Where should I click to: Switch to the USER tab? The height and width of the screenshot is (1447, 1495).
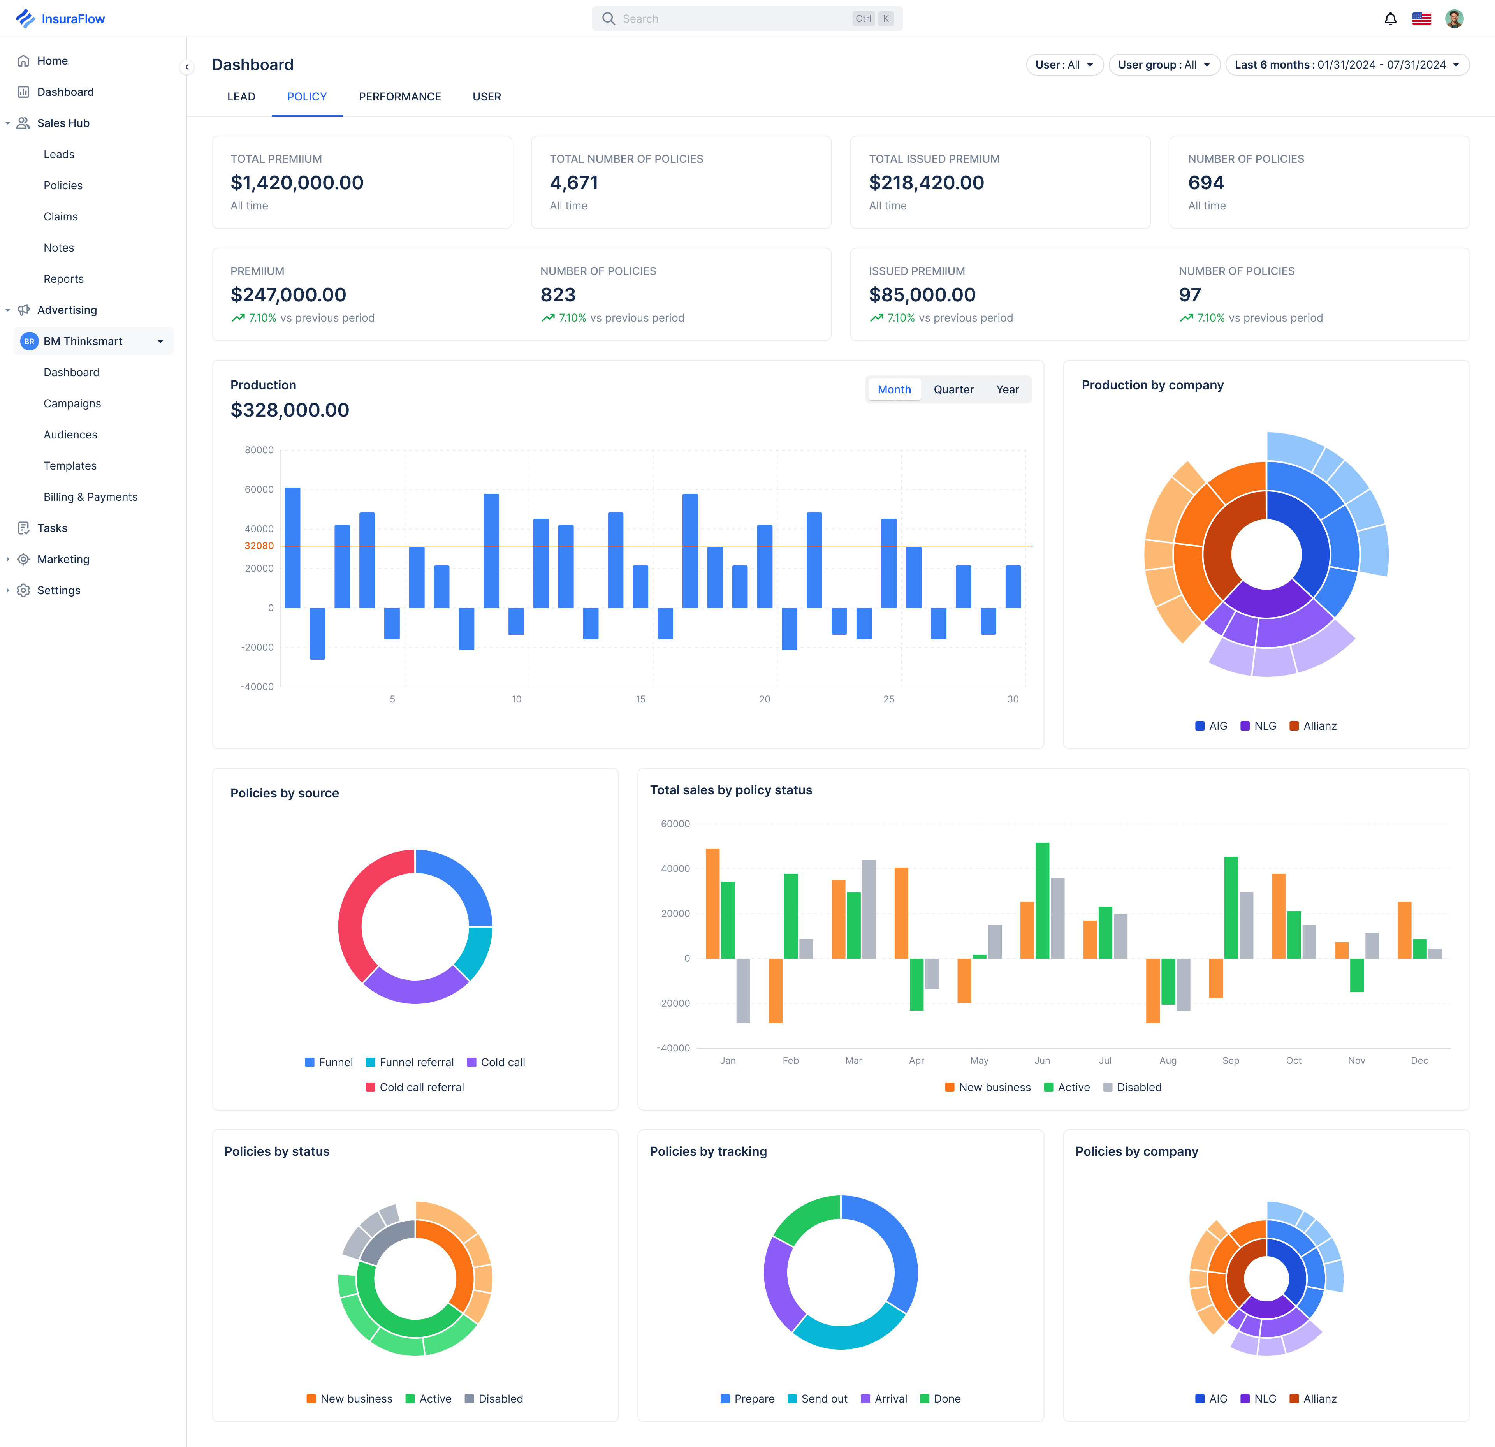tap(487, 97)
